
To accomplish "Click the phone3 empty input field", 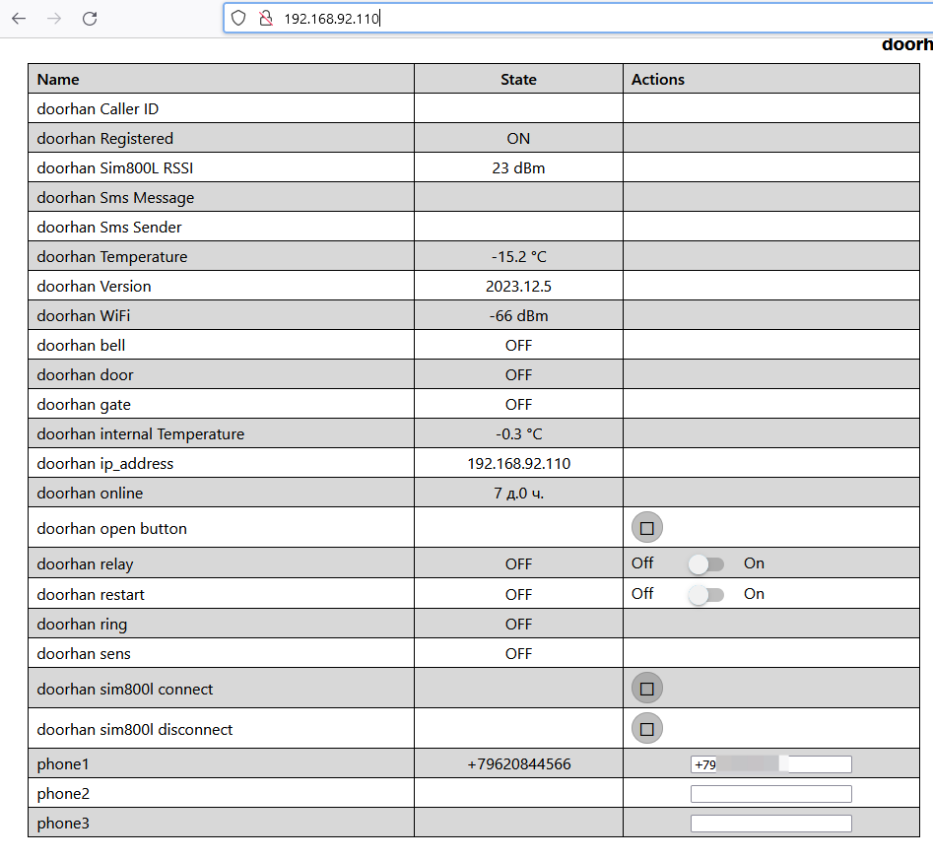I will [771, 824].
